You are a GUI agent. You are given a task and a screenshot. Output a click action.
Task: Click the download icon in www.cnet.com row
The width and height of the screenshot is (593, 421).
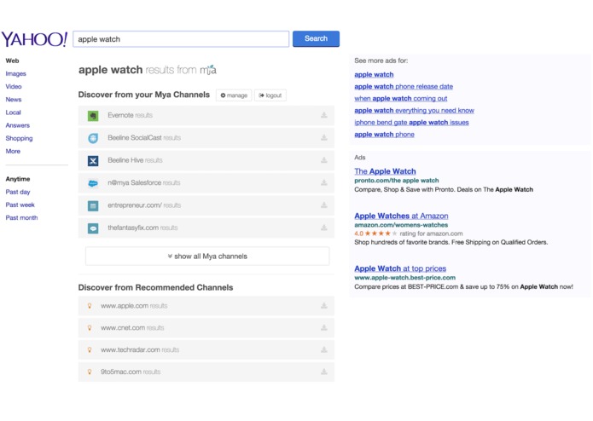coord(324,328)
